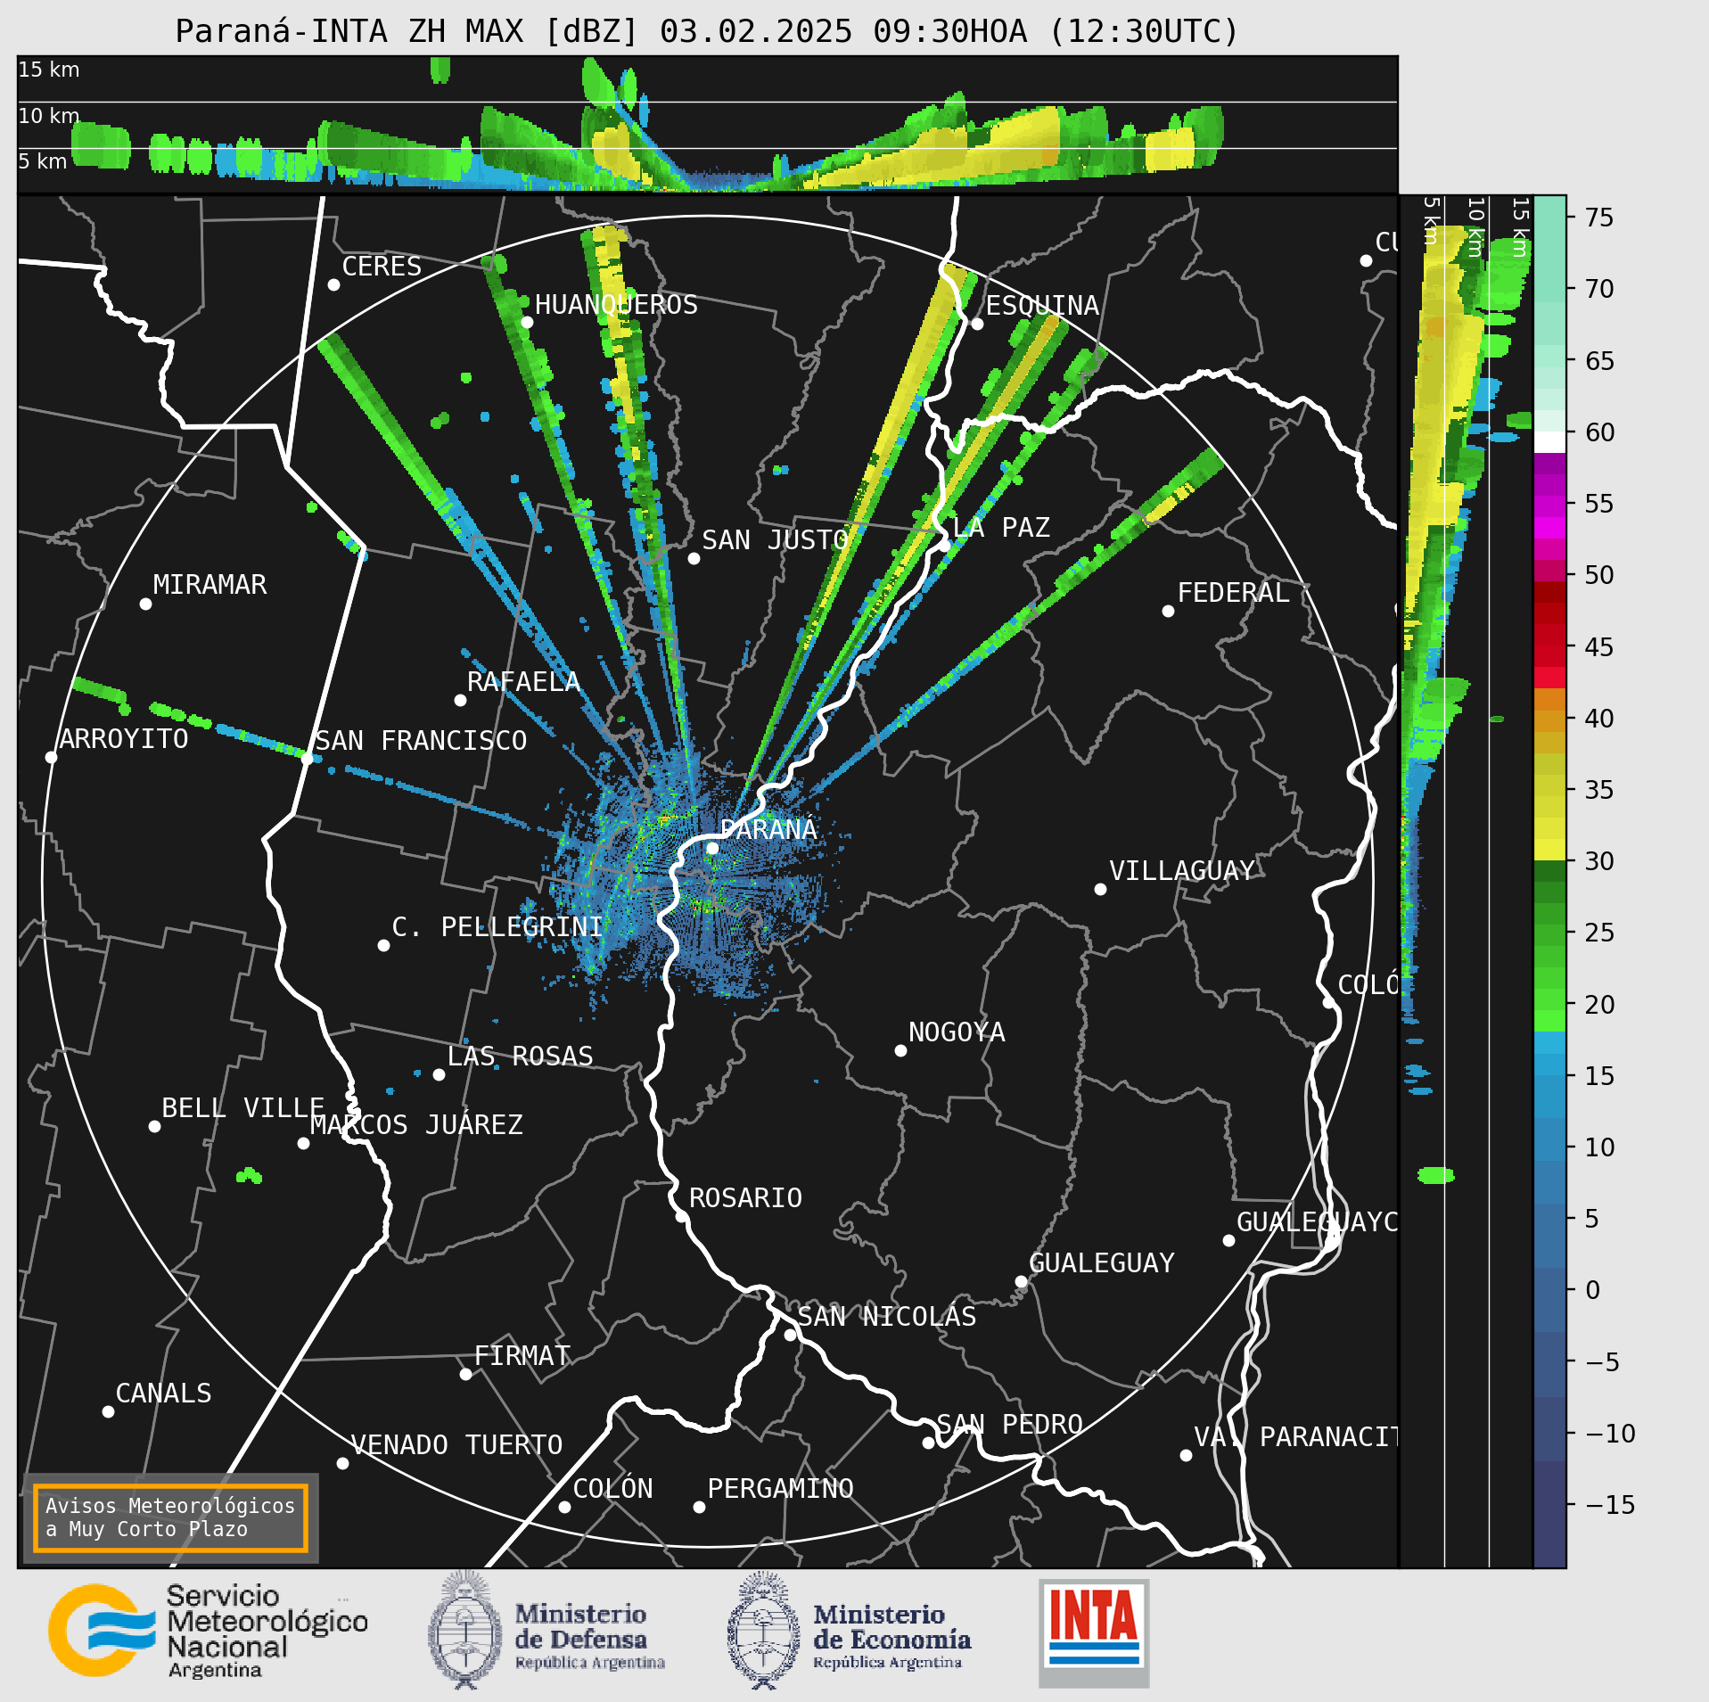Image resolution: width=1709 pixels, height=1702 pixels.
Task: Click the radar chart title text
Action: [x=707, y=31]
